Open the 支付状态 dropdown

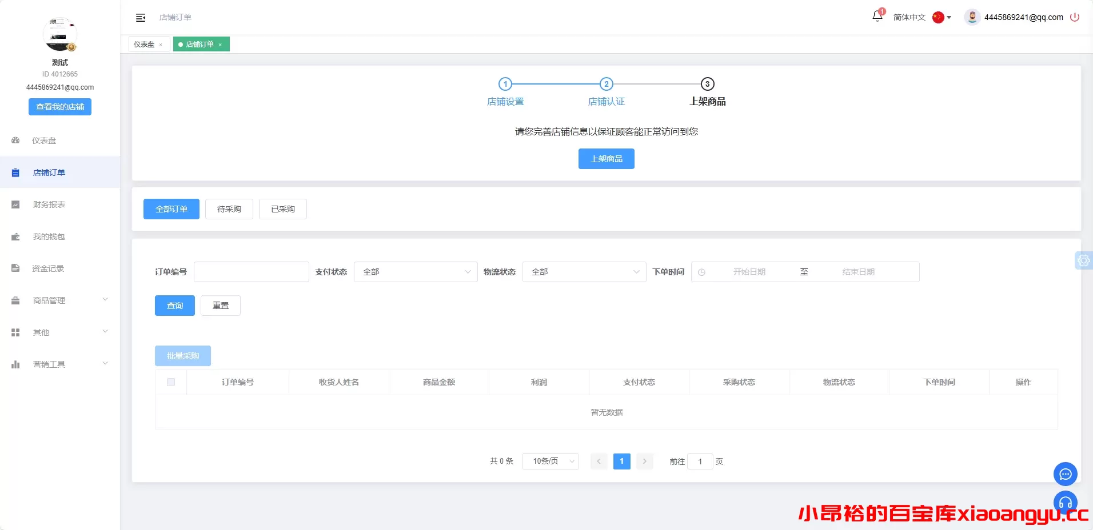[x=416, y=272]
